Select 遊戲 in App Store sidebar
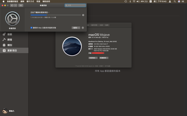 tap(14, 34)
